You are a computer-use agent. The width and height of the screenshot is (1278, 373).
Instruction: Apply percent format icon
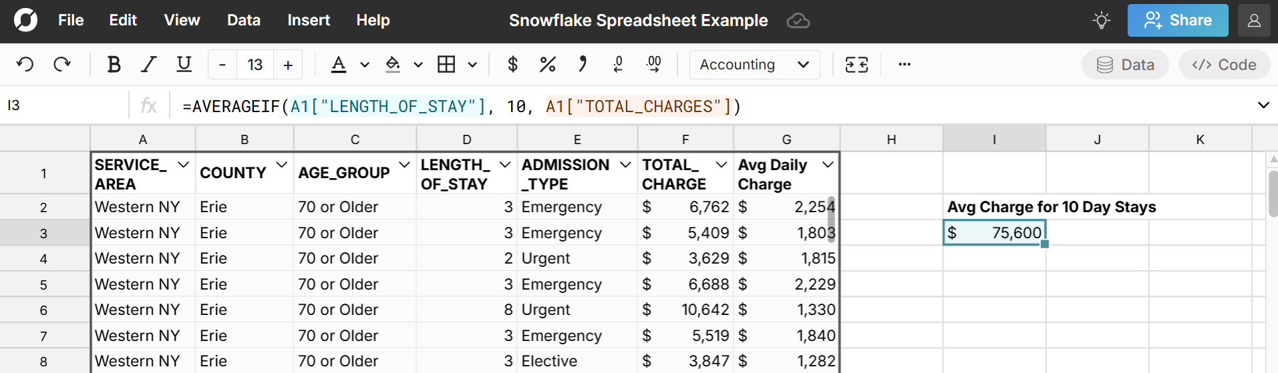[547, 65]
